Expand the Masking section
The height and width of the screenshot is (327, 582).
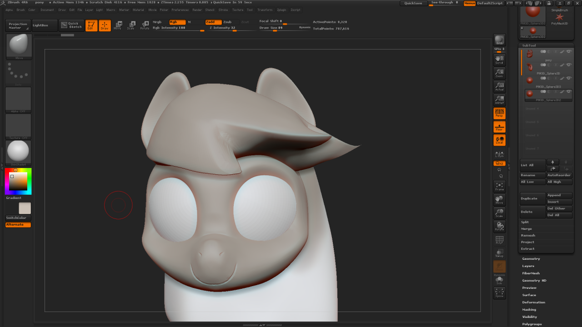coord(529,310)
